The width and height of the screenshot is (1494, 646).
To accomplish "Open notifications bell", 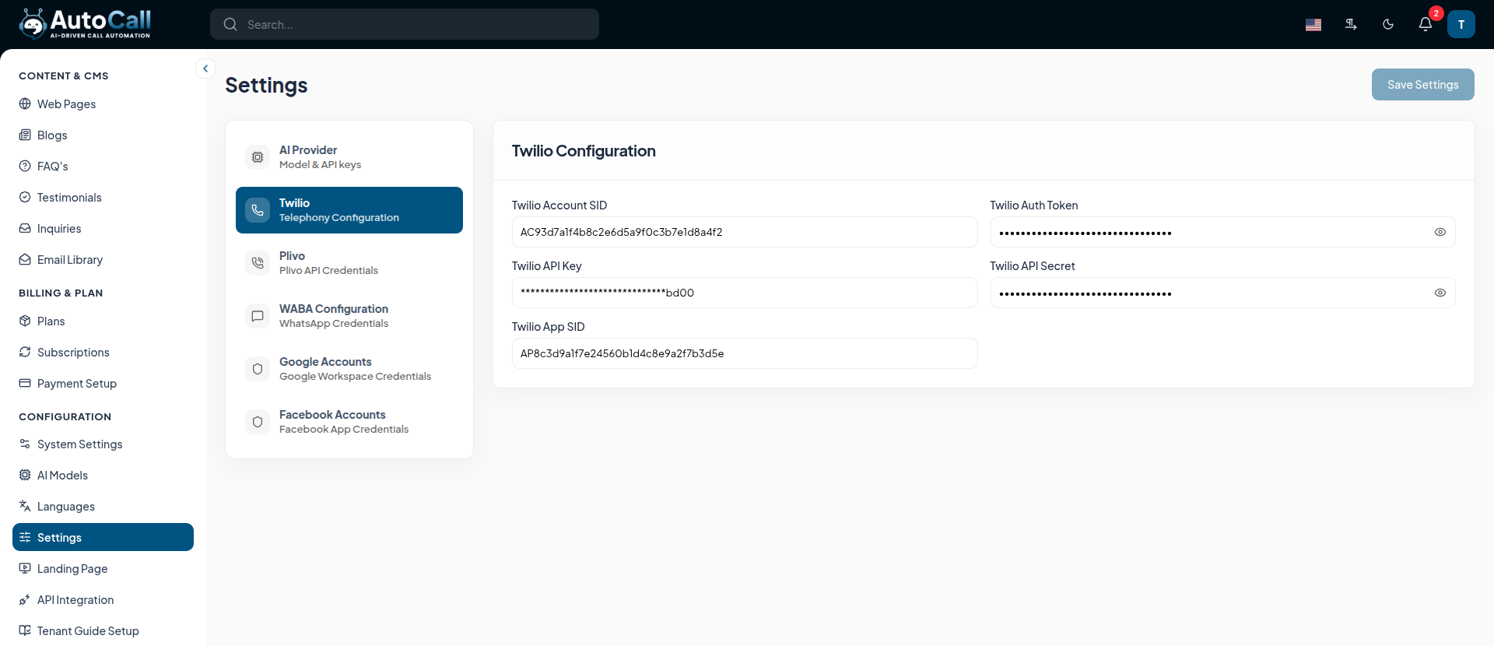I will pyautogui.click(x=1426, y=24).
